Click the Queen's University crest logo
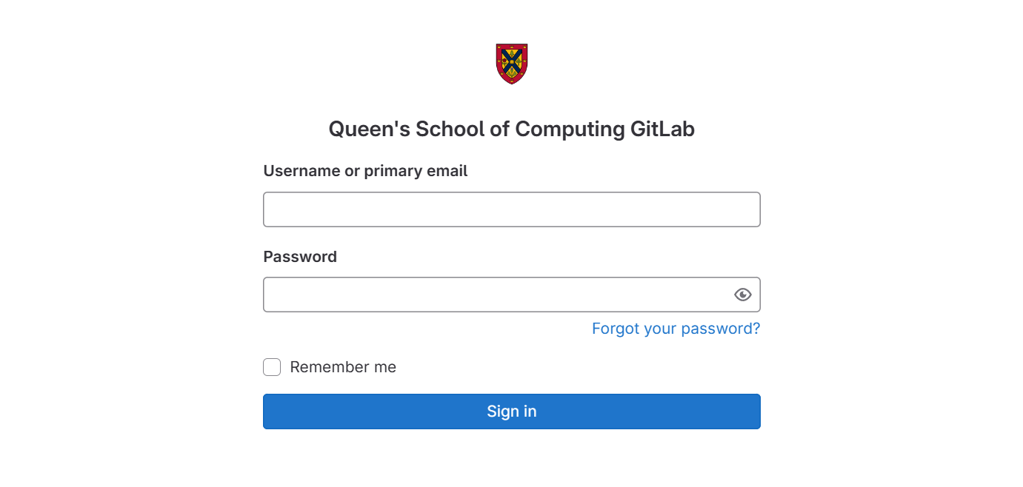The image size is (1023, 487). [x=511, y=64]
